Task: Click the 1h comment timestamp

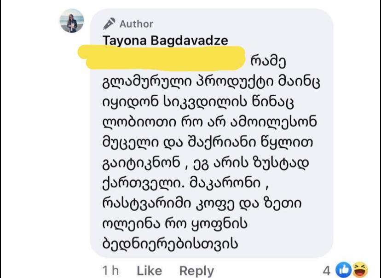Action: click(x=111, y=271)
